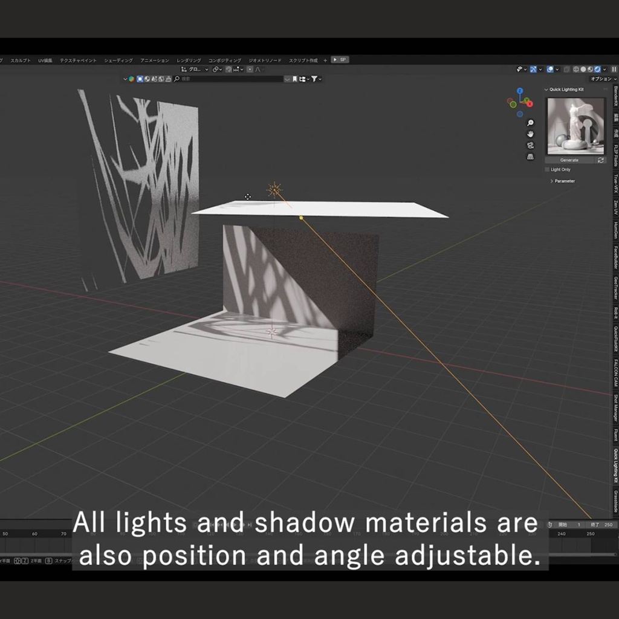
Task: Select the pan hand icon
Action: pyautogui.click(x=530, y=134)
